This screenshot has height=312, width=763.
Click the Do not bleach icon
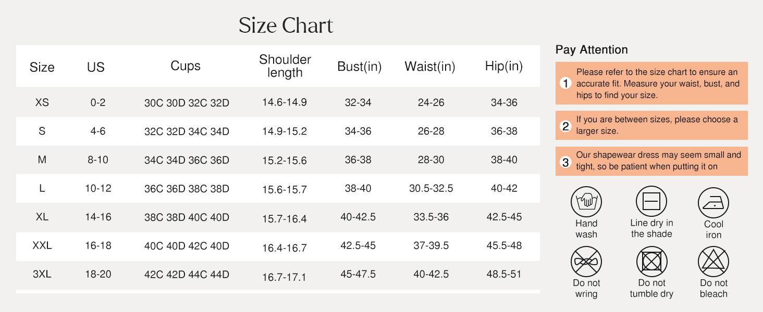tap(713, 262)
